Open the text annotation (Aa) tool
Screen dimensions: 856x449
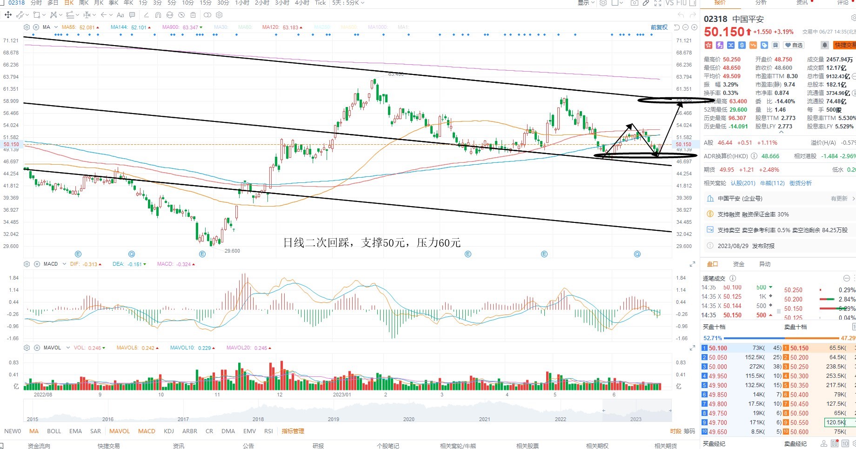(120, 15)
